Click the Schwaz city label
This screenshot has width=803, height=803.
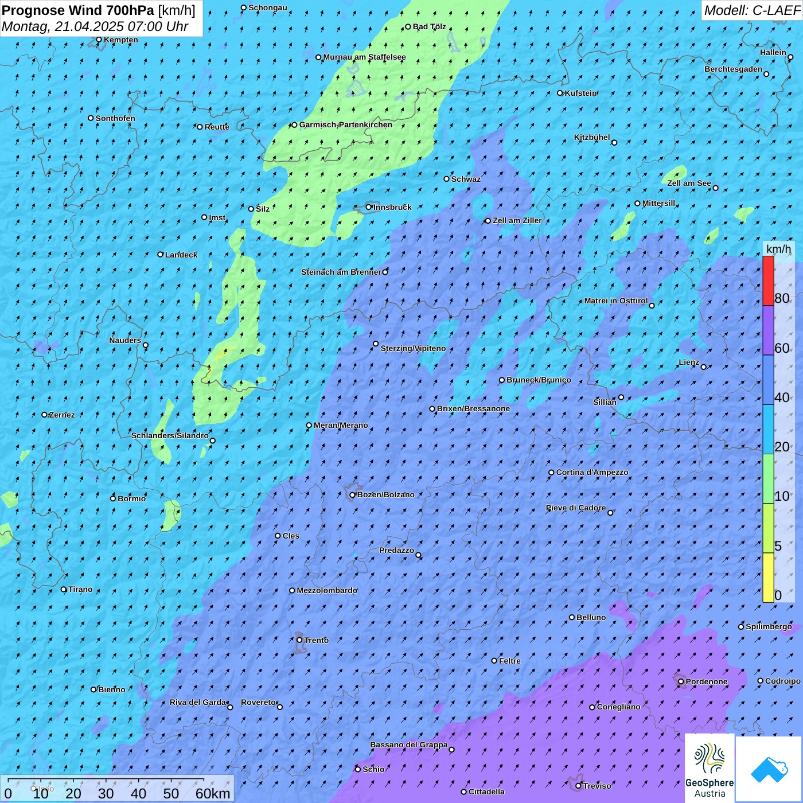click(x=466, y=179)
